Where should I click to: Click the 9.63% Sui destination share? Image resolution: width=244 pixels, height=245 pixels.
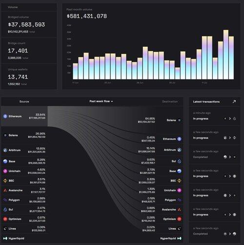tap(151, 160)
